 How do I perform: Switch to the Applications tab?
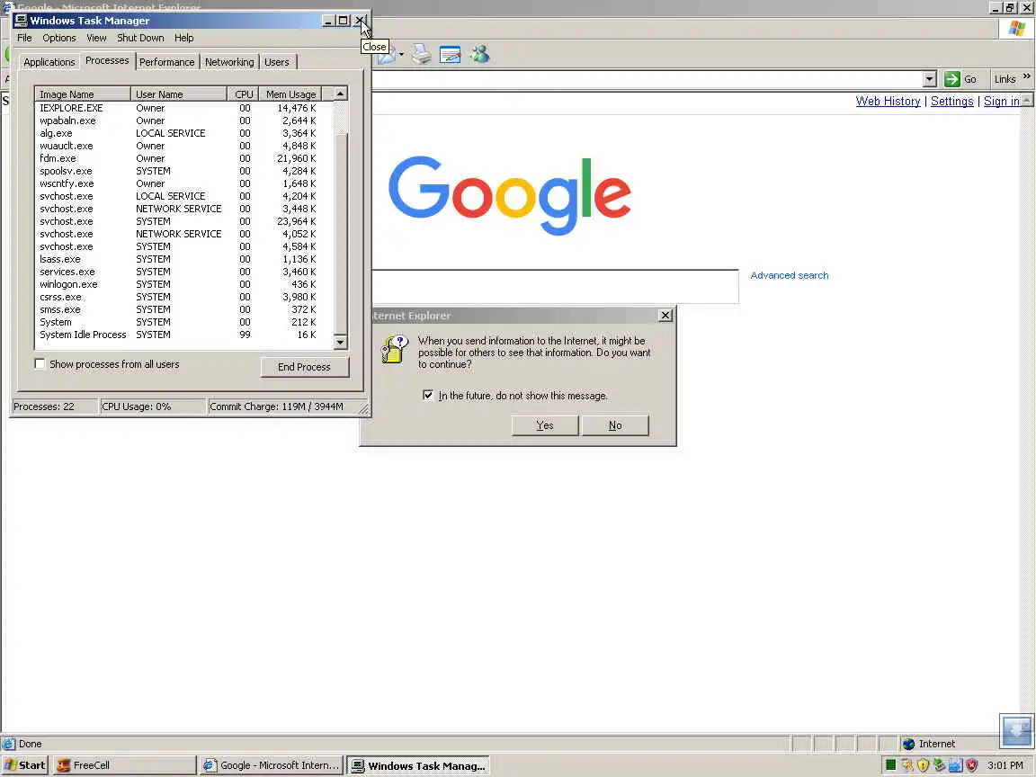[49, 62]
